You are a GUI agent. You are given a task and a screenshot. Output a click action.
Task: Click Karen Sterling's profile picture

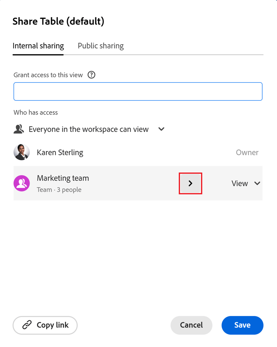(x=21, y=152)
